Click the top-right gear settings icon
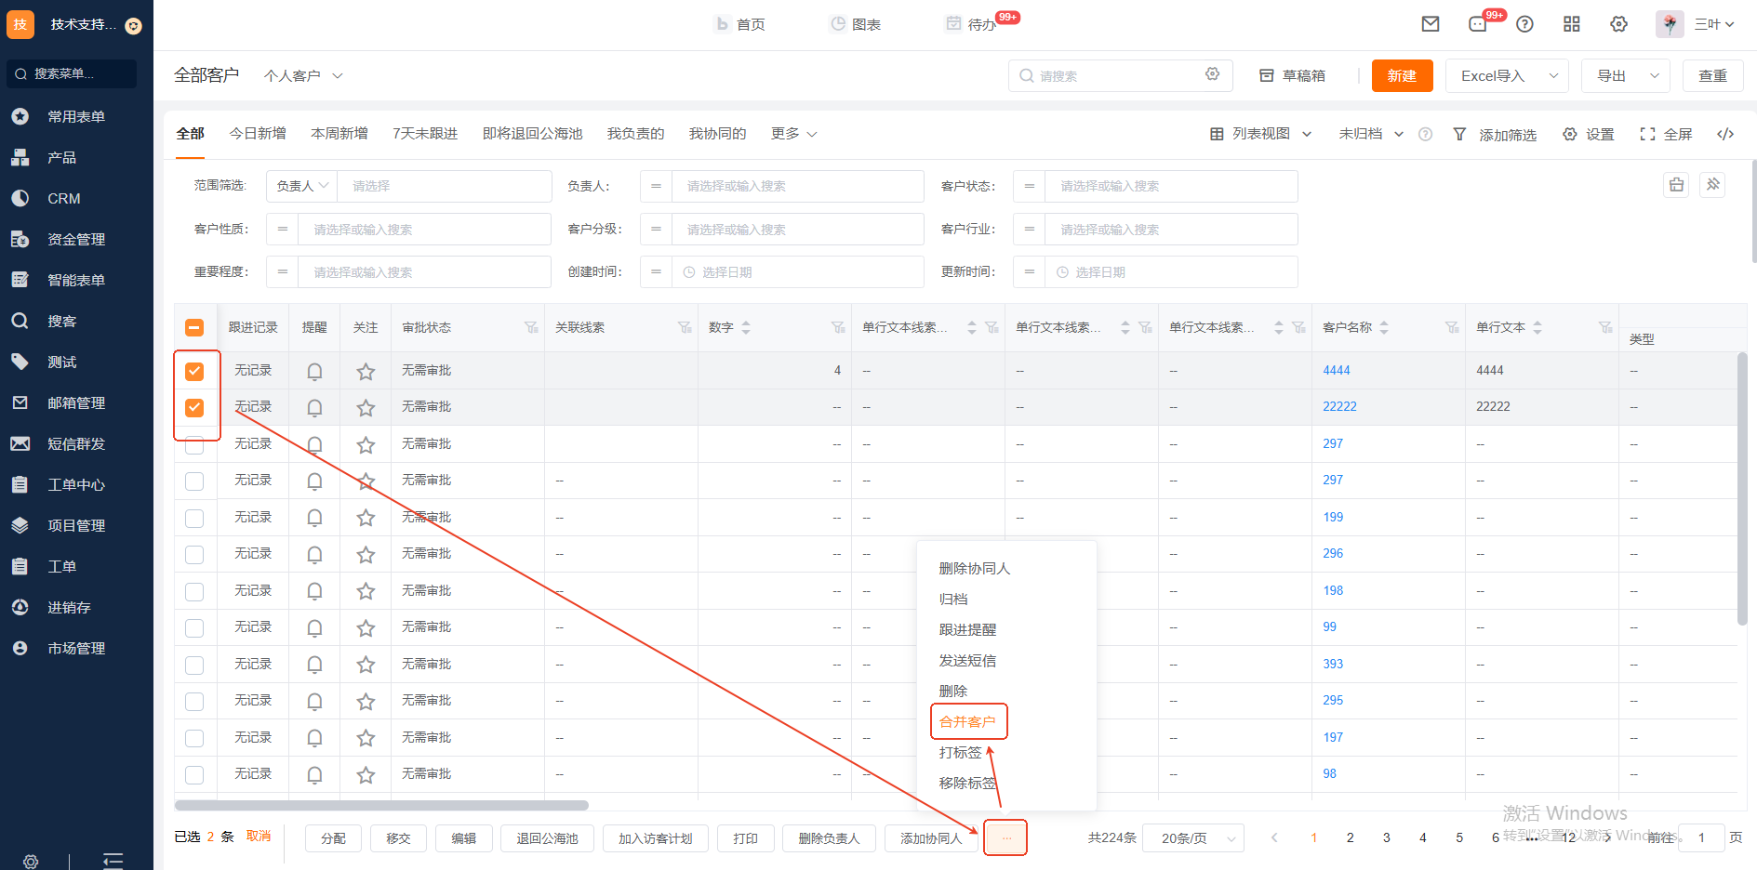This screenshot has height=870, width=1757. point(1618,24)
